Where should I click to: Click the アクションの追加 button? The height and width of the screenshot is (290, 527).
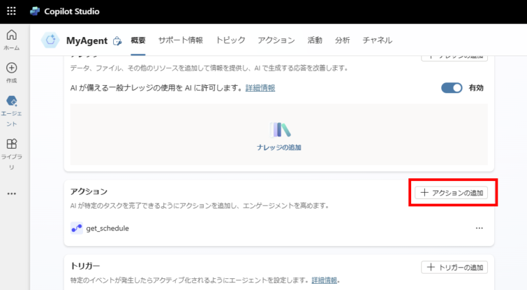tap(454, 193)
